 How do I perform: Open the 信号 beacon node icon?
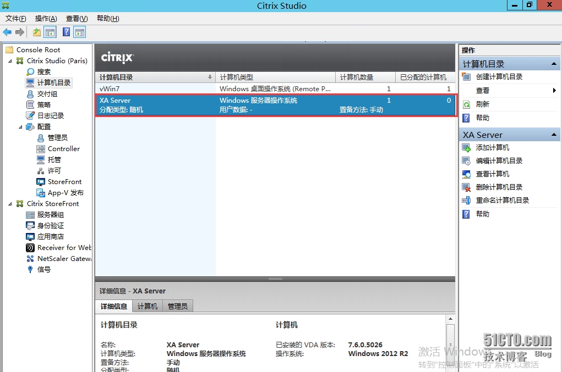click(x=30, y=269)
